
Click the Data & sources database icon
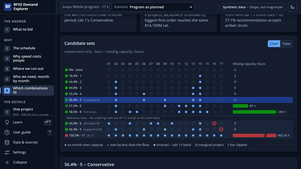pos(7,142)
